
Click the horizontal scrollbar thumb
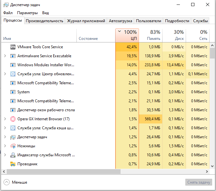[x=64, y=171]
